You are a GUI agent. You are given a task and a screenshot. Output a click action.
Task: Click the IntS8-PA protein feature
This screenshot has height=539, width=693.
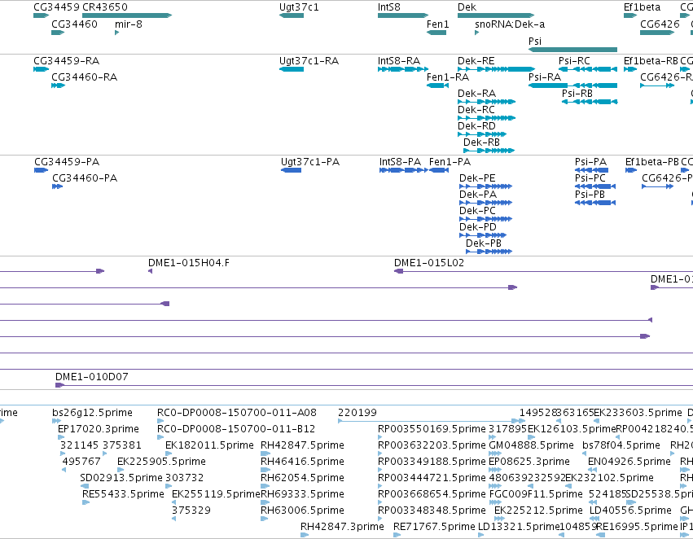pos(404,170)
